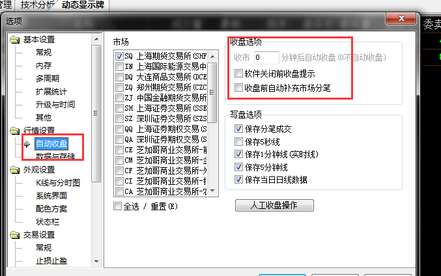Click tree scrollbar up arrow
The image size is (441, 276).
[96, 39]
